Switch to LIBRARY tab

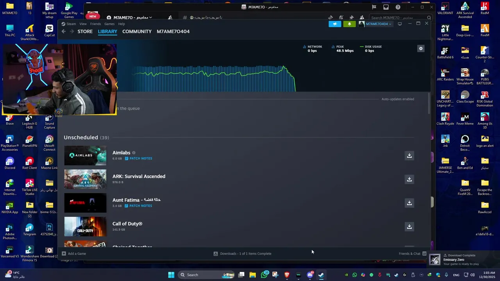click(107, 32)
